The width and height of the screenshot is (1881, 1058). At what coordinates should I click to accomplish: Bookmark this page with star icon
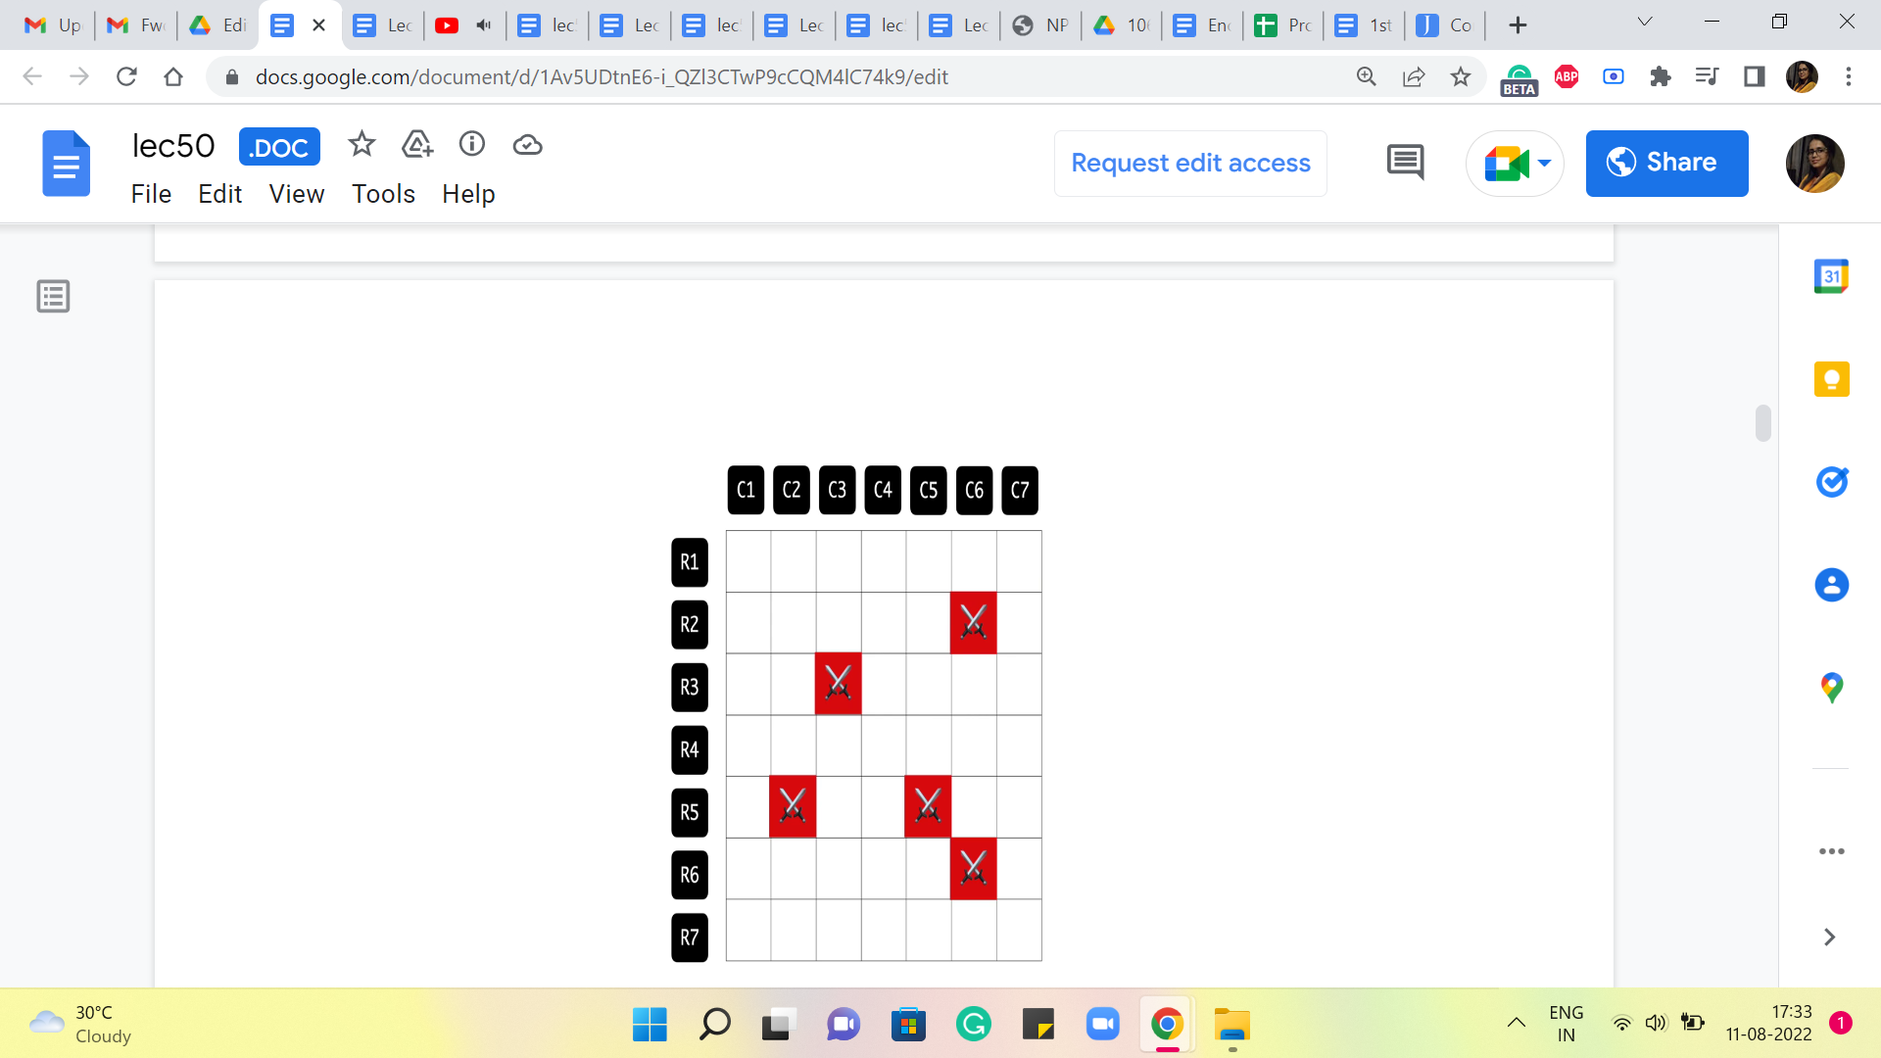click(x=1460, y=76)
